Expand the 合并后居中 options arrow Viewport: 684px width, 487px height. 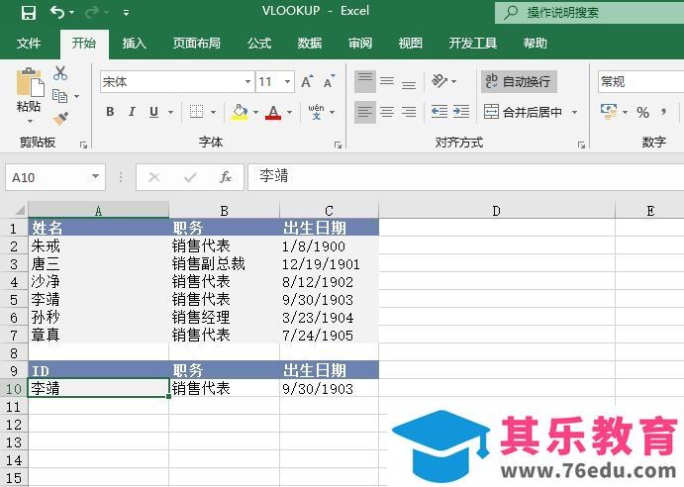point(574,112)
